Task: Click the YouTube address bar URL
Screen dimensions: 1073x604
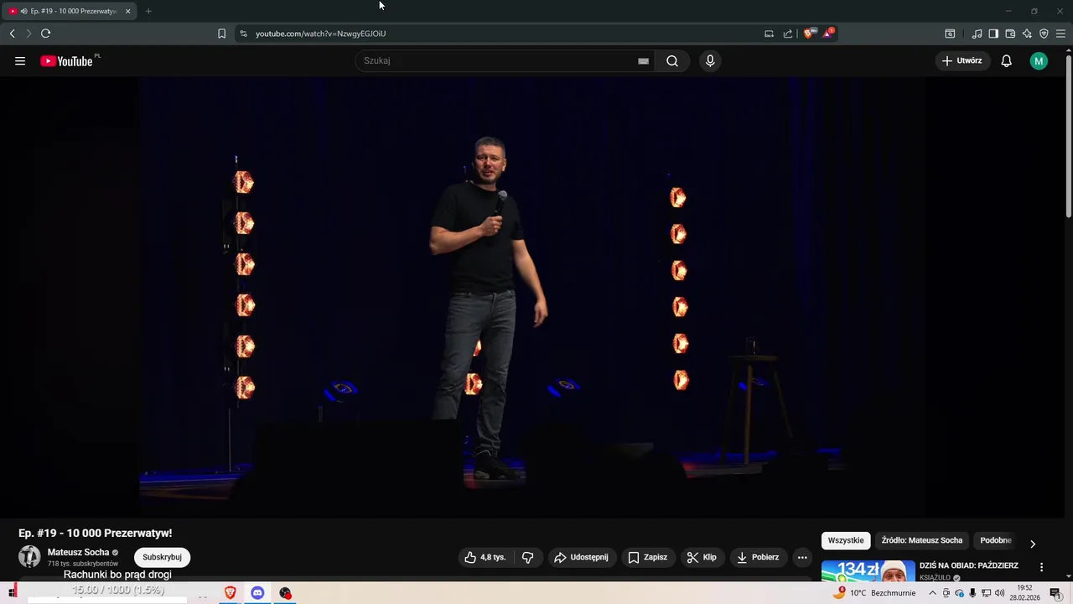Action: [321, 34]
